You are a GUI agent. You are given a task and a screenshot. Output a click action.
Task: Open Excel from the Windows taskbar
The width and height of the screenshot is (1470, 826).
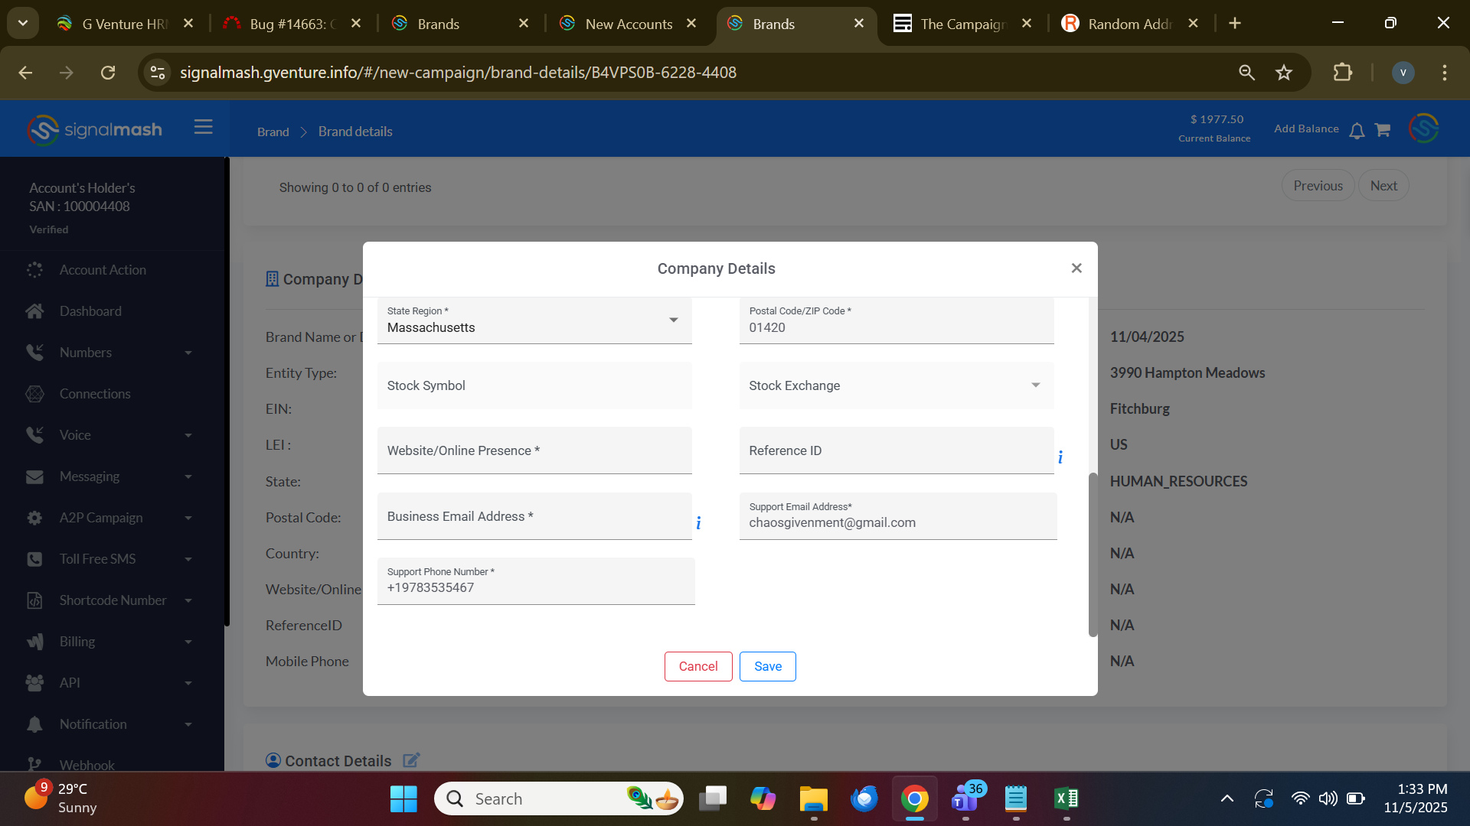click(1066, 798)
